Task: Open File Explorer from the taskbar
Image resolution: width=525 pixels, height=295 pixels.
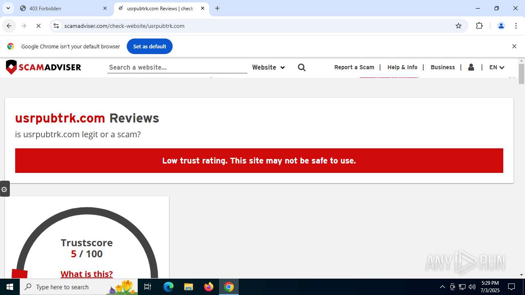Action: (189, 287)
